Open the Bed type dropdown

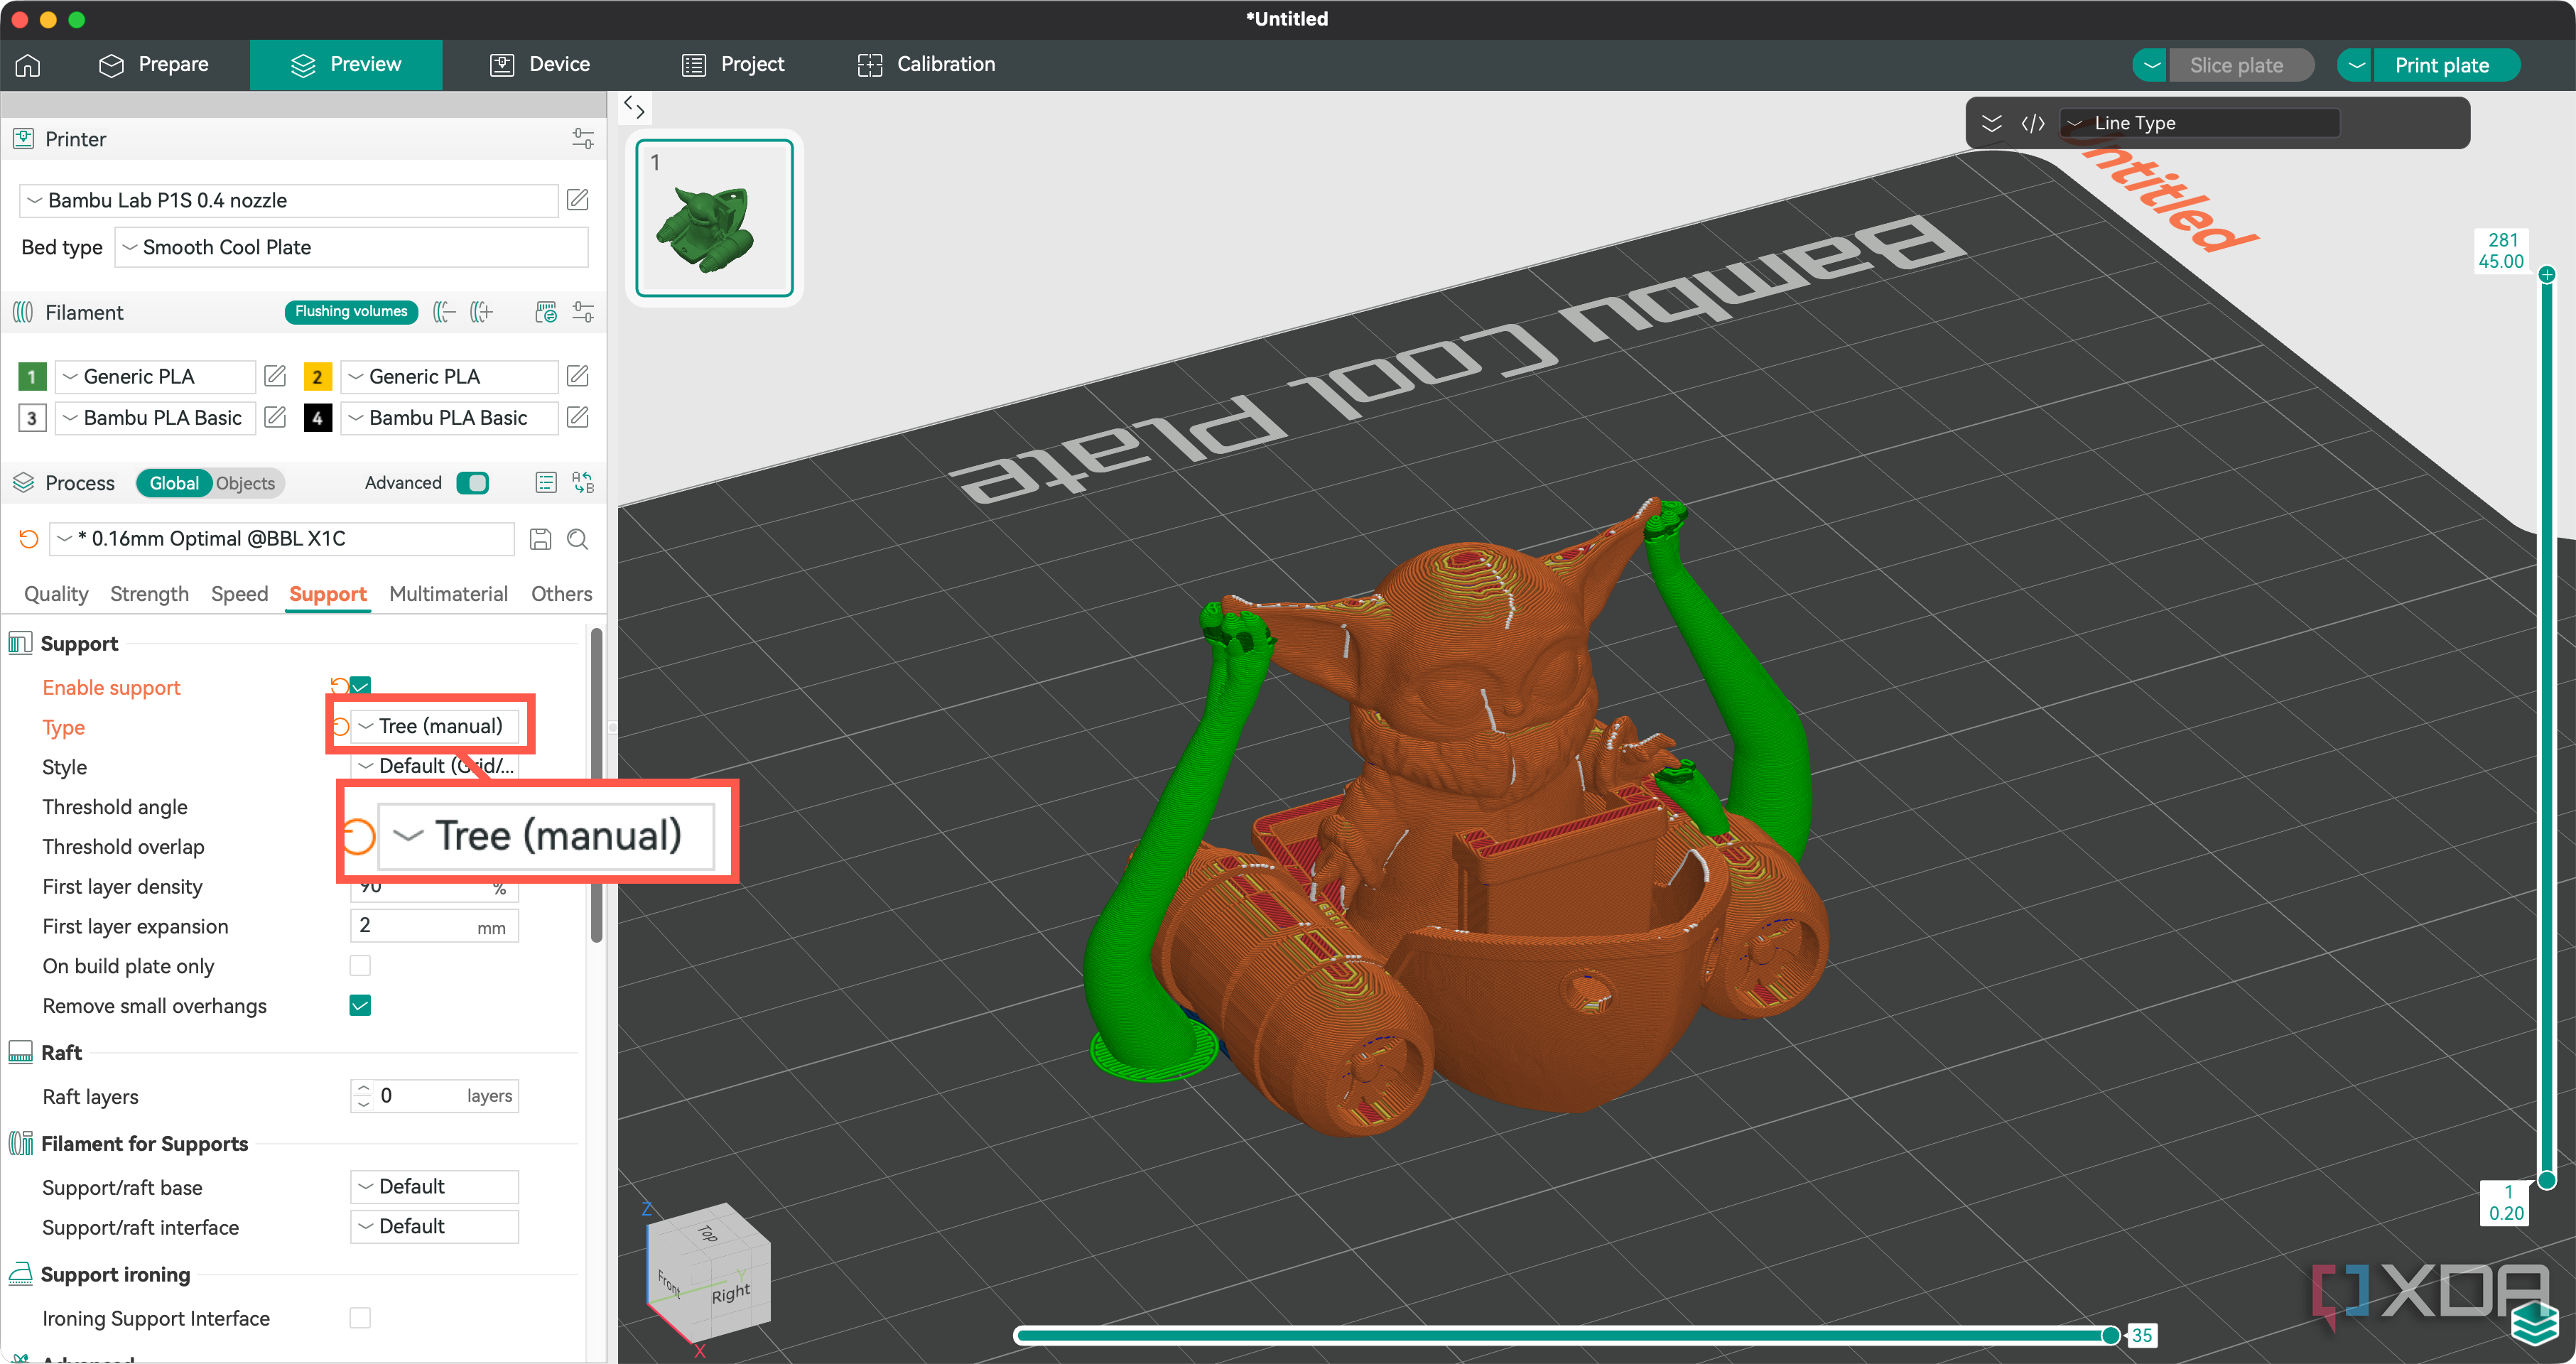[352, 247]
